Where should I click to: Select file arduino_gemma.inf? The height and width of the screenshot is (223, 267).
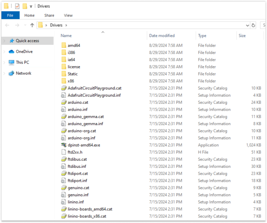[x=85, y=124]
